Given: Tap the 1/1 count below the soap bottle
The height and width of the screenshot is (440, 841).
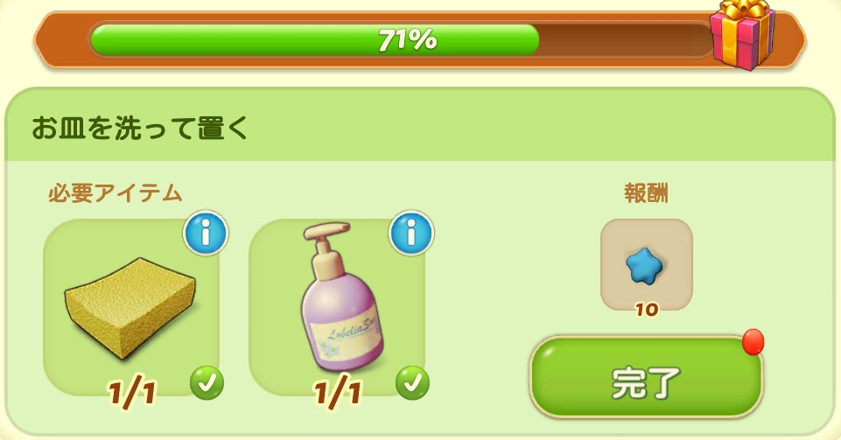Looking at the screenshot, I should (338, 394).
